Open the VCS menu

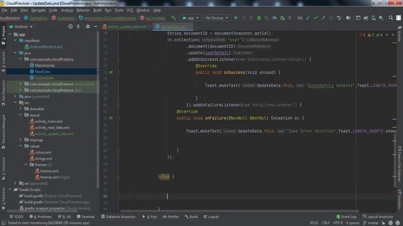[x=130, y=11]
